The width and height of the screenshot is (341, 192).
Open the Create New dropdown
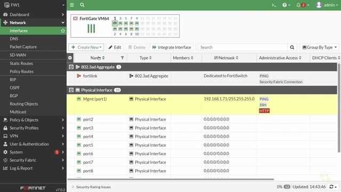(86, 47)
